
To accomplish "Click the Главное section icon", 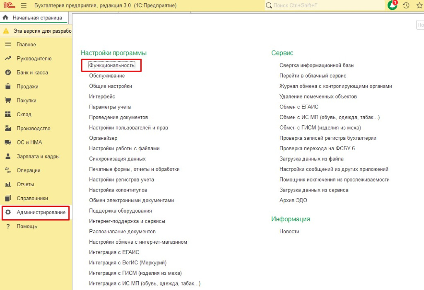I will (8, 44).
